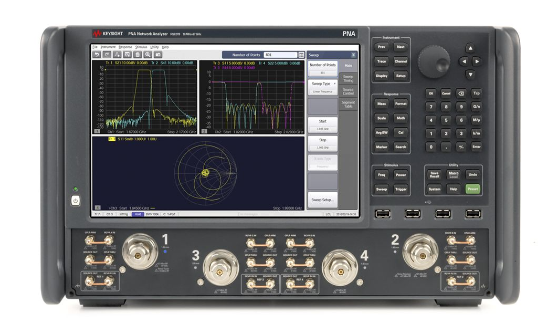Click the Ch 3 status bar cell
The image size is (547, 334).
point(110,214)
